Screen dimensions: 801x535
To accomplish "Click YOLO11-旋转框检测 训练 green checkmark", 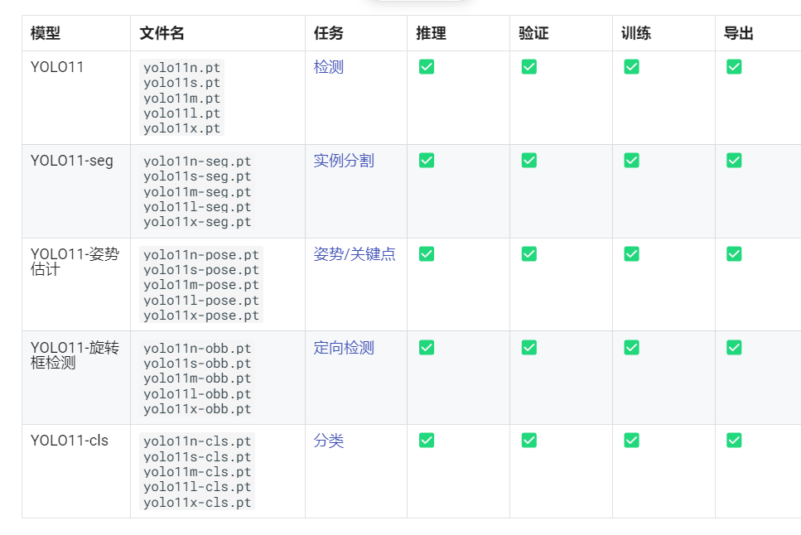I will point(632,348).
